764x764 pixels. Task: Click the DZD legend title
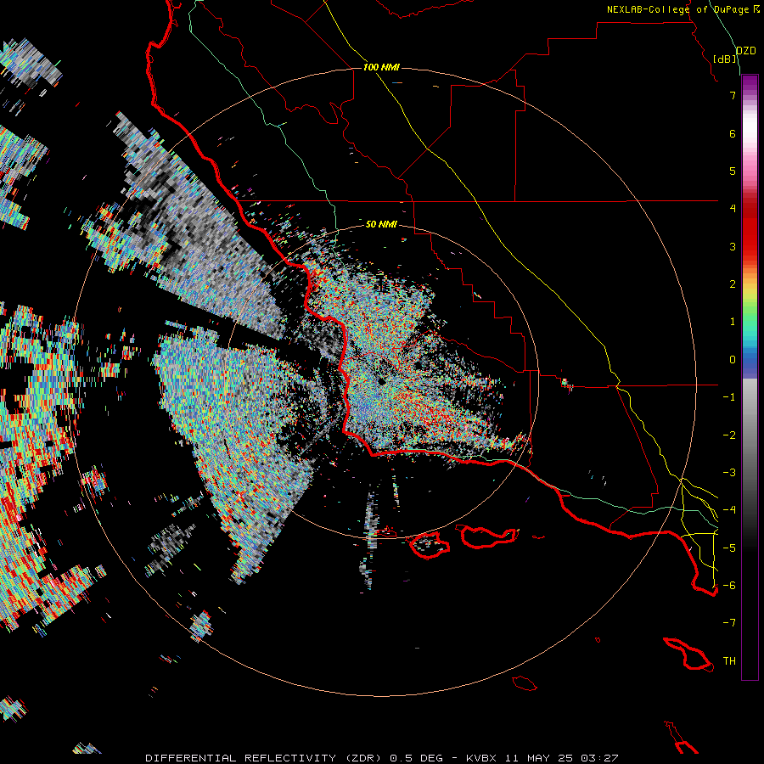coord(746,51)
